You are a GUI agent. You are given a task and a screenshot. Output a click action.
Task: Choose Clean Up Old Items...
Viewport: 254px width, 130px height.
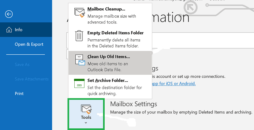coord(110,63)
